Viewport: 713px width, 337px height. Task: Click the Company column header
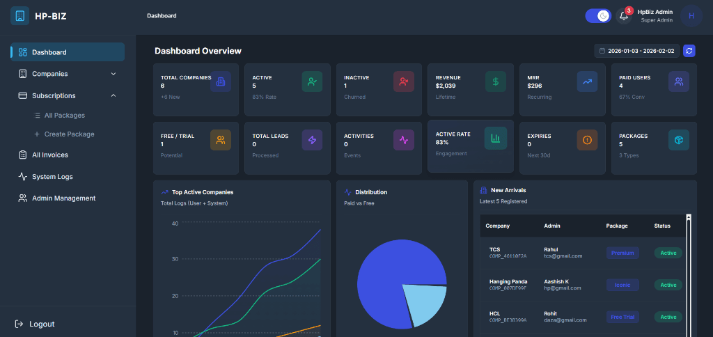(x=497, y=226)
